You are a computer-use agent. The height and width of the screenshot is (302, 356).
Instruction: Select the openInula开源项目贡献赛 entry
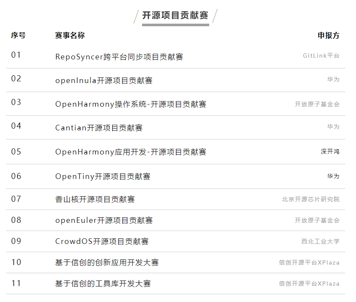(104, 80)
